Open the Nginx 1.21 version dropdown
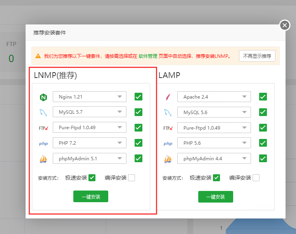Image resolution: width=296 pixels, height=234 pixels. pos(90,97)
